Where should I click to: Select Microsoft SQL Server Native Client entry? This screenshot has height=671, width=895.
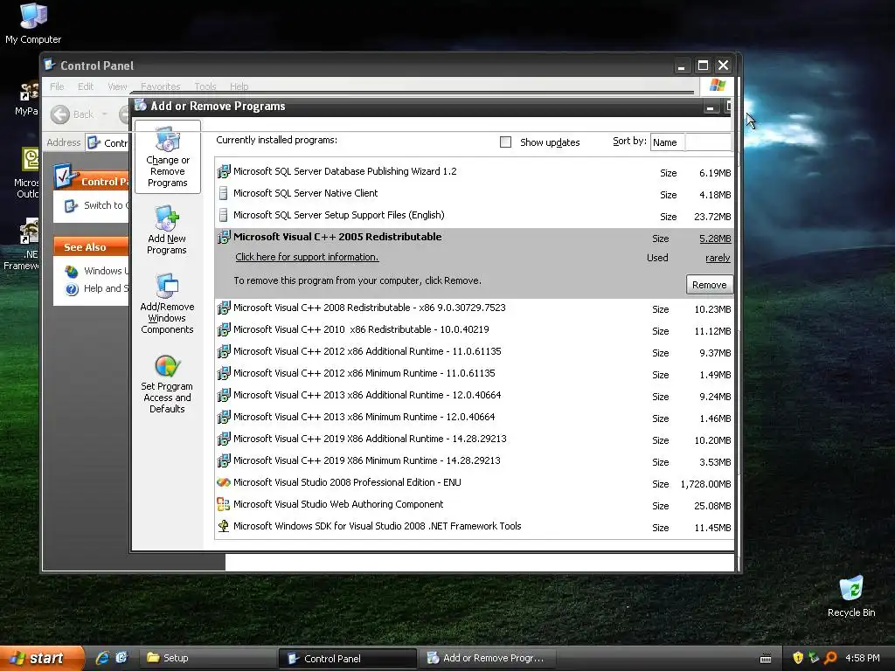pos(474,194)
